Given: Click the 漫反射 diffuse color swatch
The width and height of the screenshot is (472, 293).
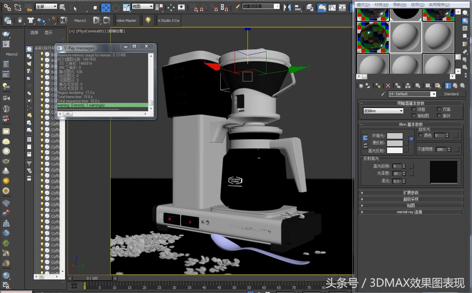Looking at the screenshot, I should (395, 143).
